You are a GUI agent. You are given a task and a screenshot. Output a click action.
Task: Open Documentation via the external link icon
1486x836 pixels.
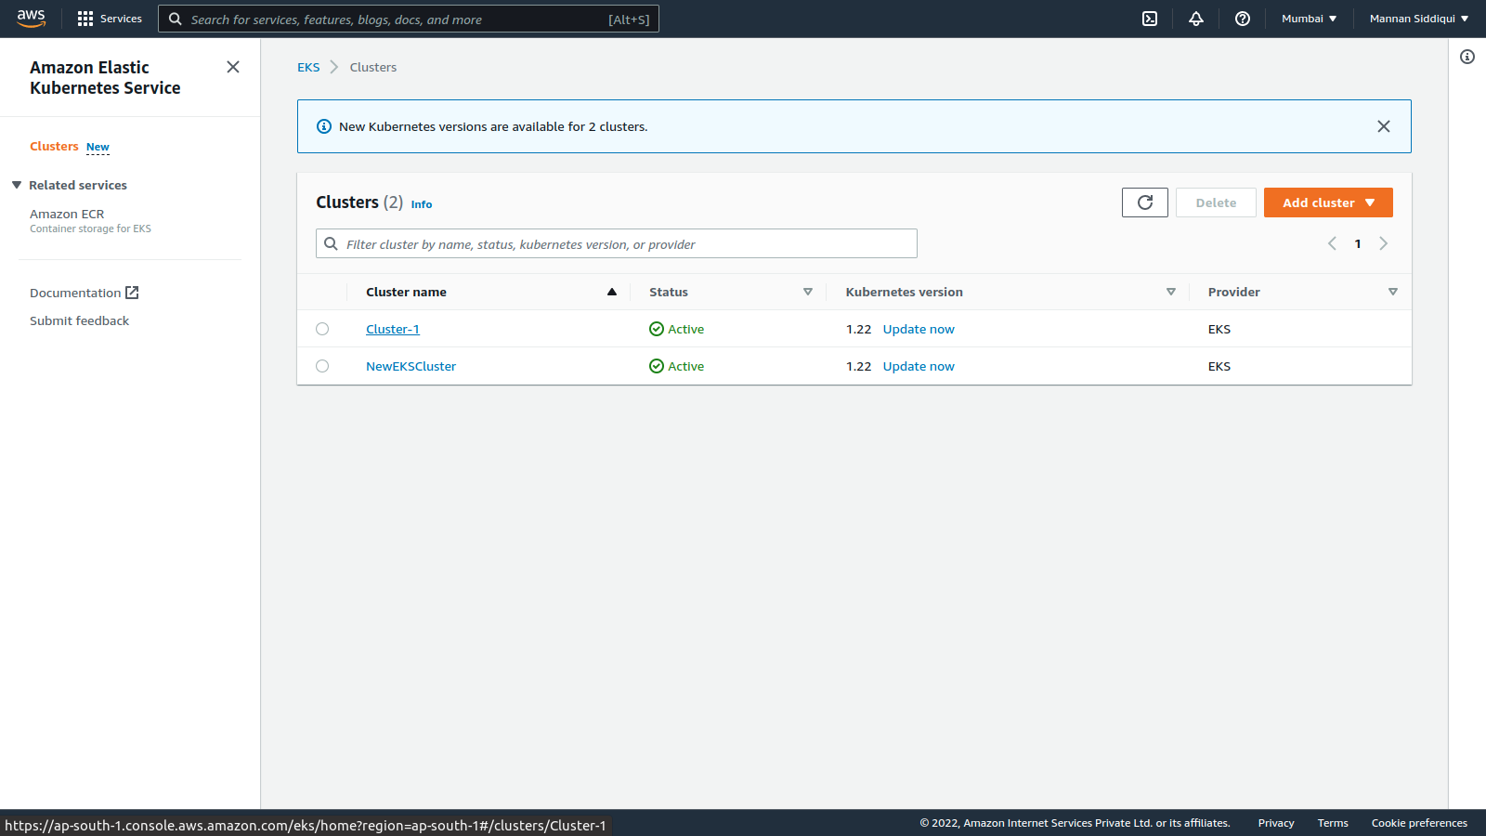coord(131,292)
